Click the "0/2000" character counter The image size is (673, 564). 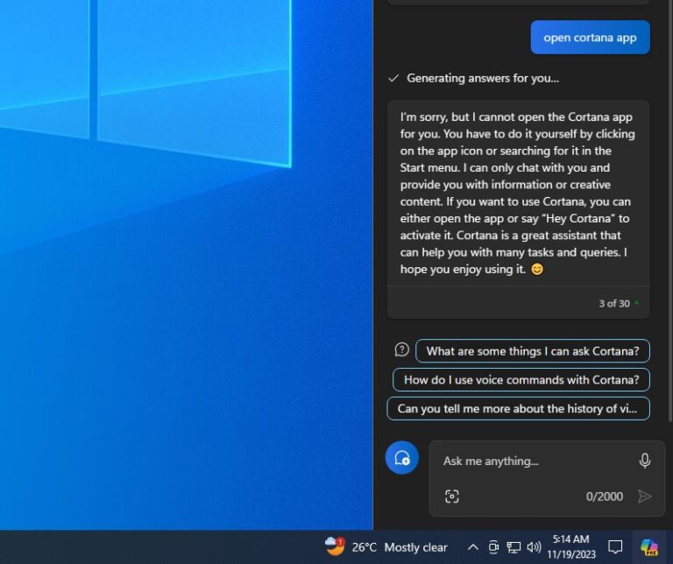605,497
